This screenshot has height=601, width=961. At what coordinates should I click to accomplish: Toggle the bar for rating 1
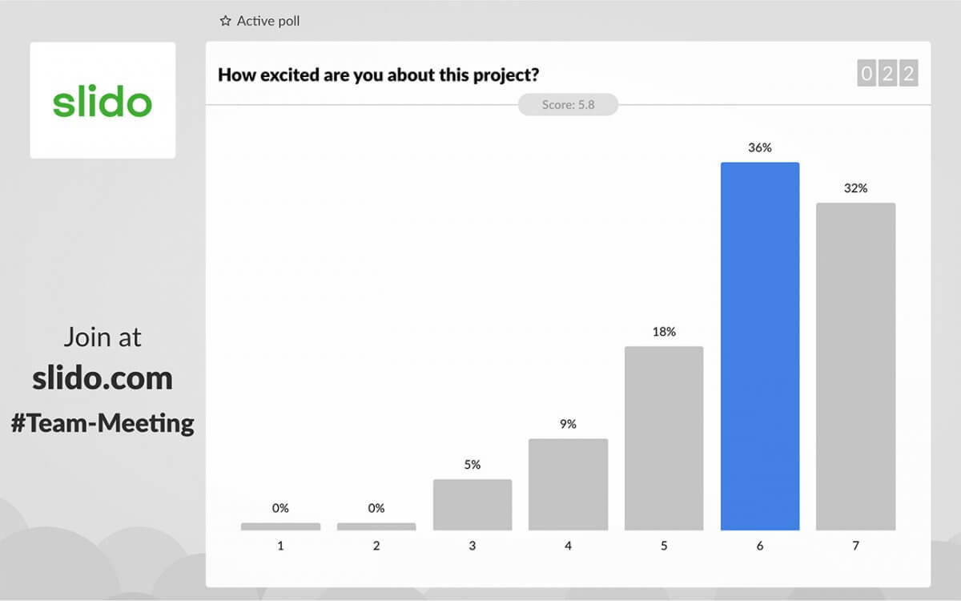(x=280, y=526)
